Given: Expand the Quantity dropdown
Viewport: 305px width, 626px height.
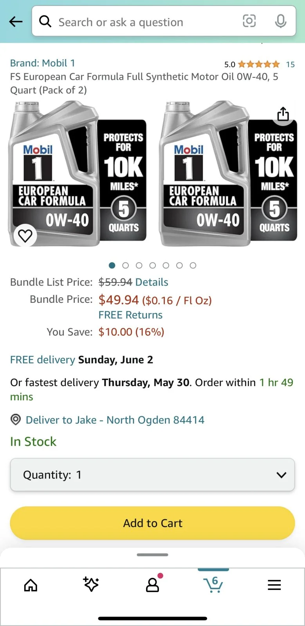Looking at the screenshot, I should tap(152, 475).
